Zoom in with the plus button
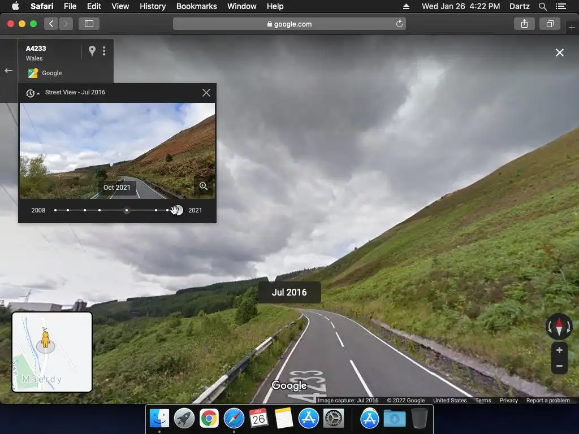The width and height of the screenshot is (579, 434). 559,350
